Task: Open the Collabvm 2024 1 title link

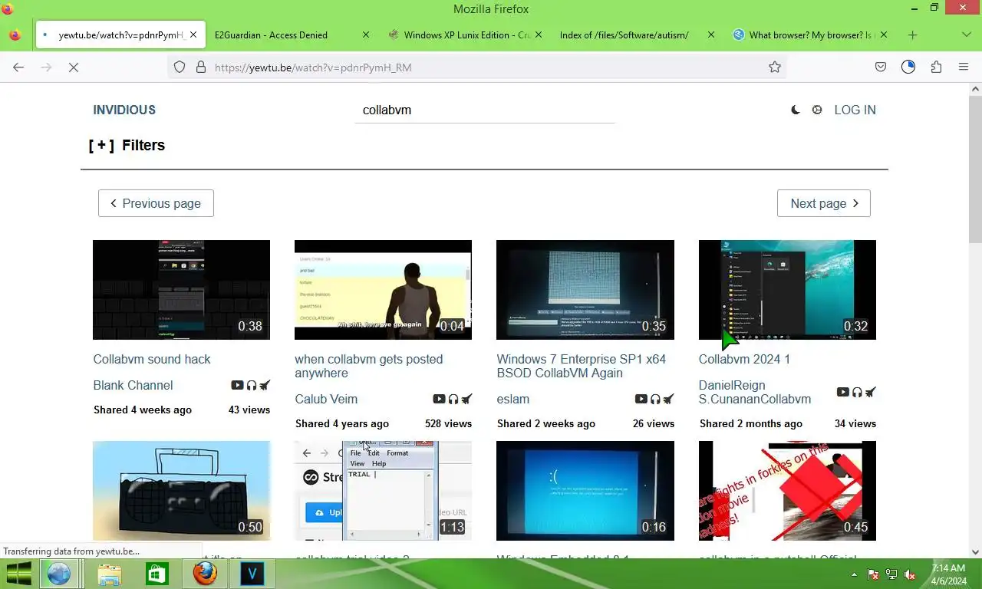Action: (744, 359)
